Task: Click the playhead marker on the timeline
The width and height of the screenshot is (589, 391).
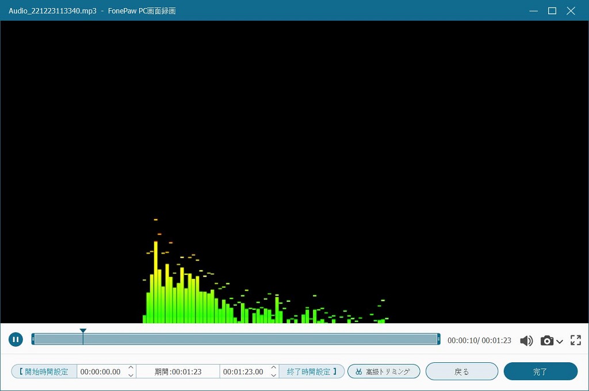Action: [x=83, y=332]
